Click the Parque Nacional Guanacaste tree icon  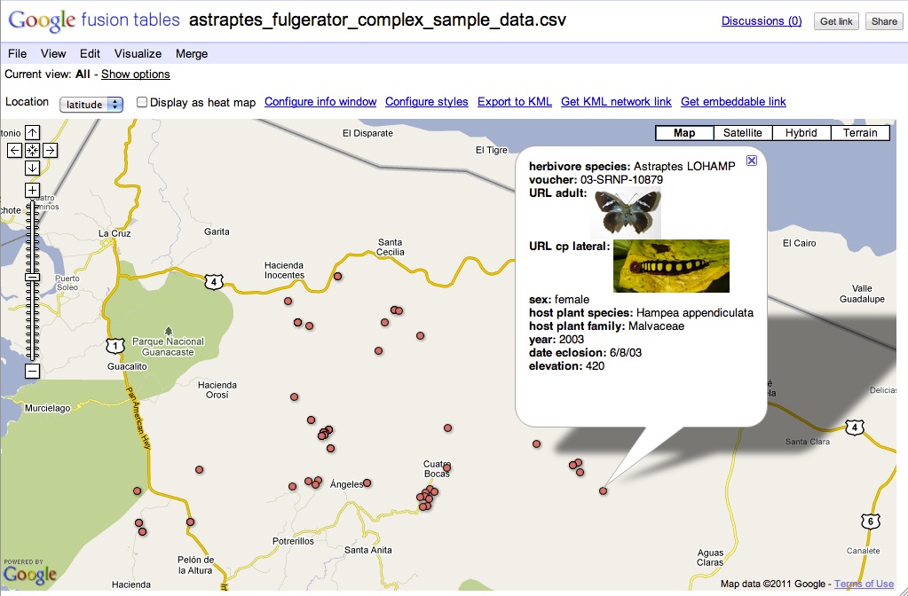tap(168, 331)
